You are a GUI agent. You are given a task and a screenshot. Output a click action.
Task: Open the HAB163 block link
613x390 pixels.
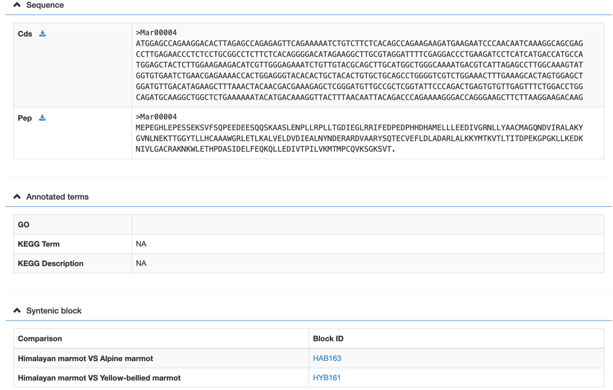(x=327, y=358)
